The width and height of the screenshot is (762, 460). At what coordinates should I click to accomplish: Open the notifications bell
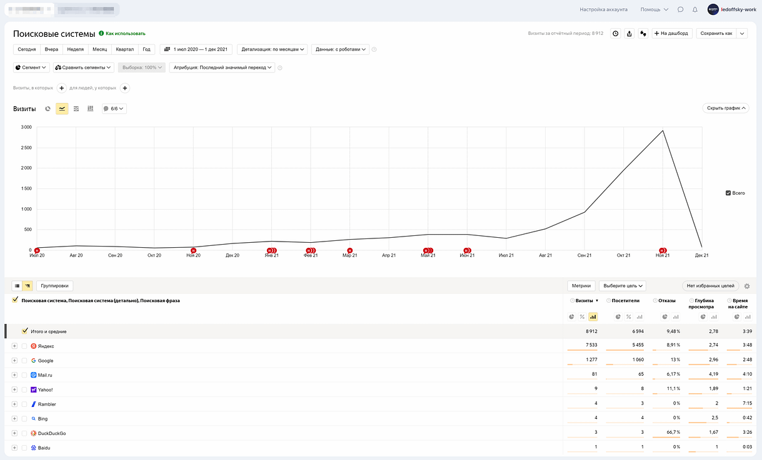[x=694, y=9]
